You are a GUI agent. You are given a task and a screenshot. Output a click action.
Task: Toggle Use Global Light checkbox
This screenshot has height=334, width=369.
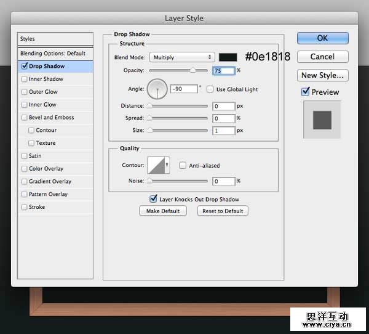click(210, 89)
